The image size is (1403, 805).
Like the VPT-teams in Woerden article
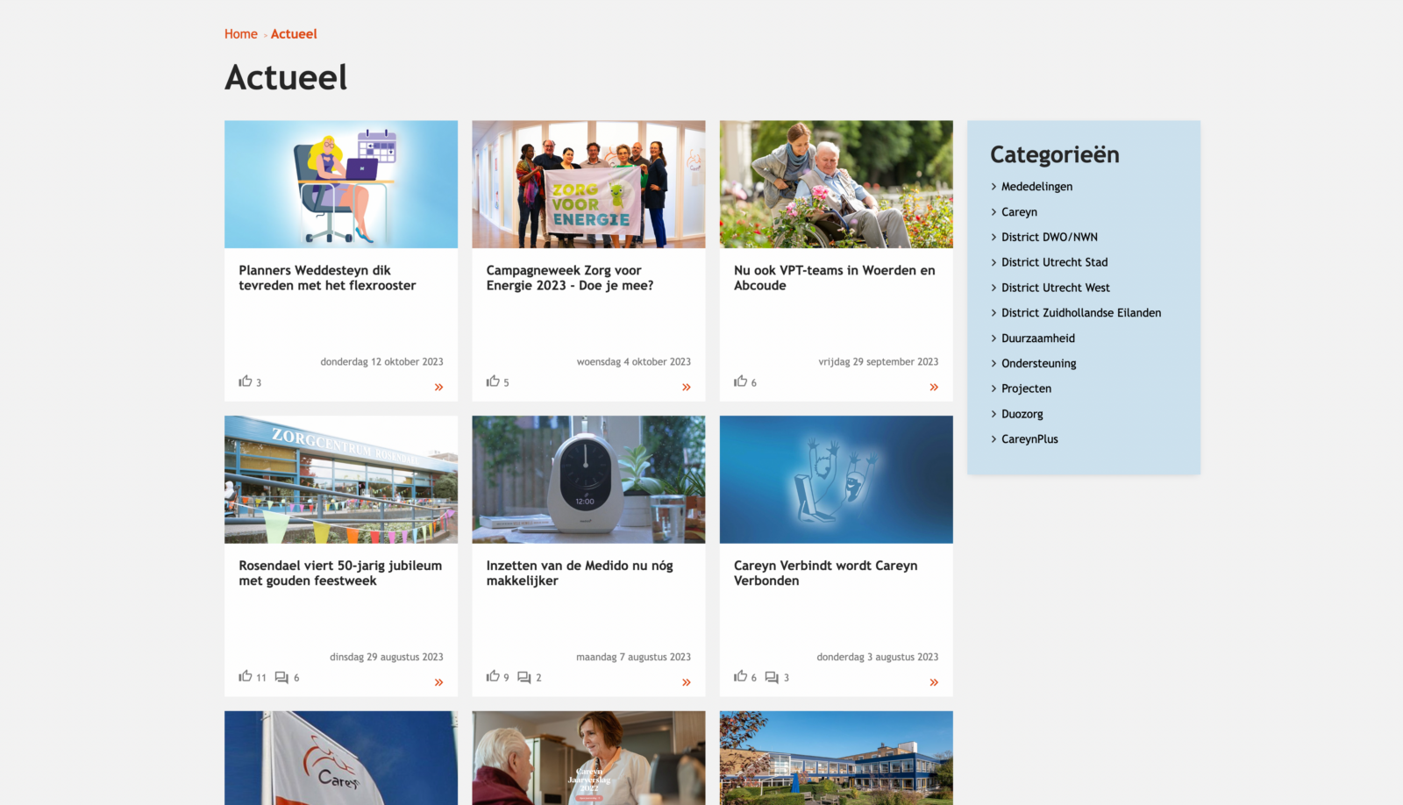(x=740, y=381)
